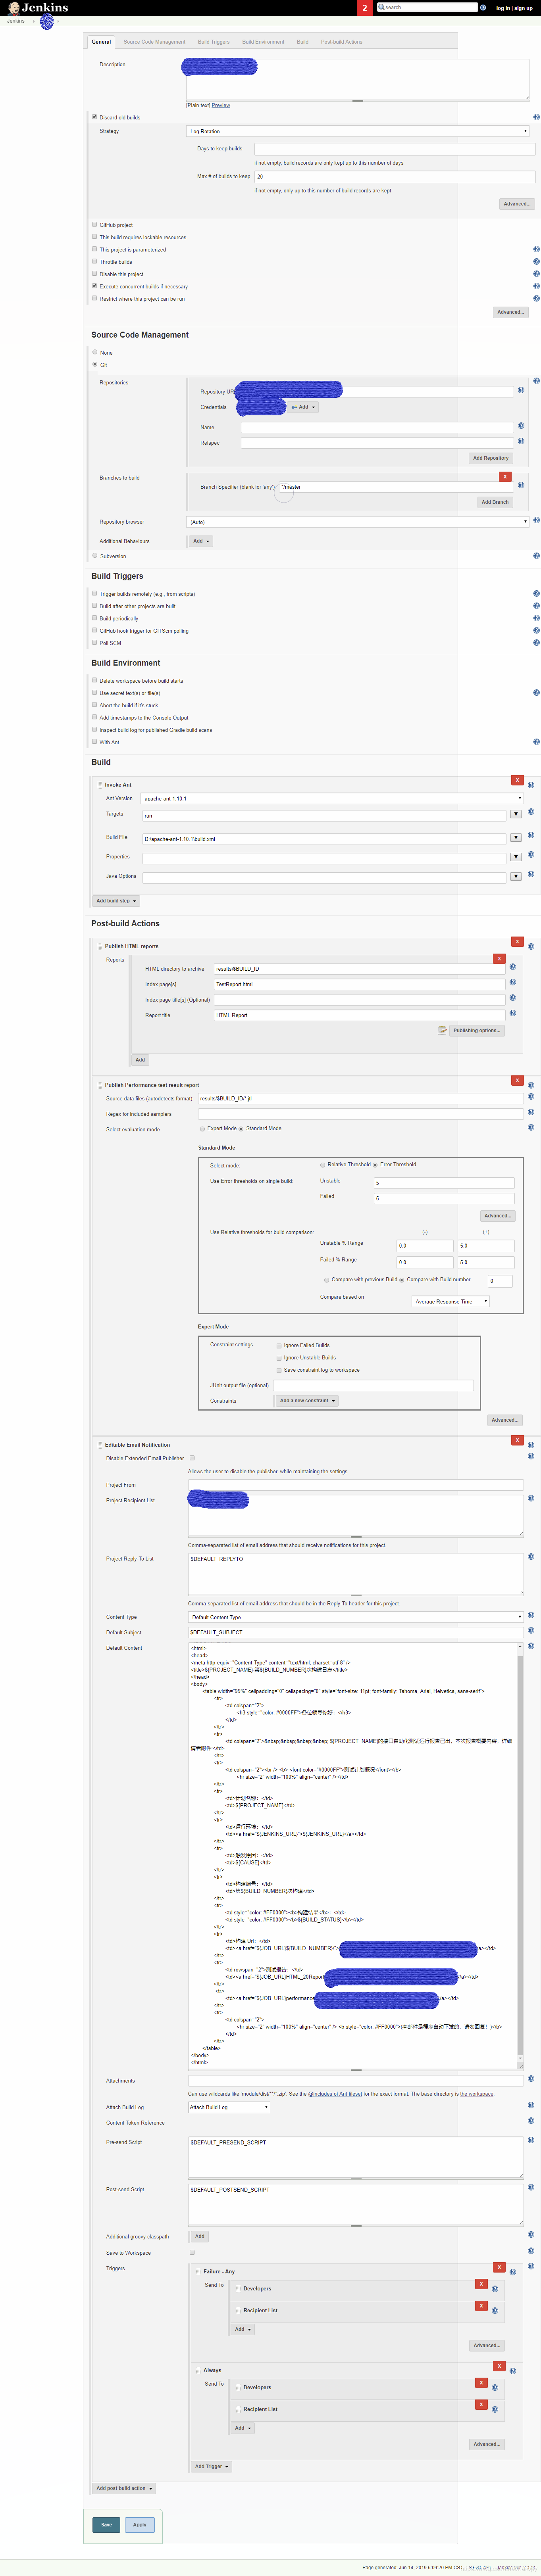Remove the Invoke Ant build step
This screenshot has height=2576, width=541.
[517, 780]
